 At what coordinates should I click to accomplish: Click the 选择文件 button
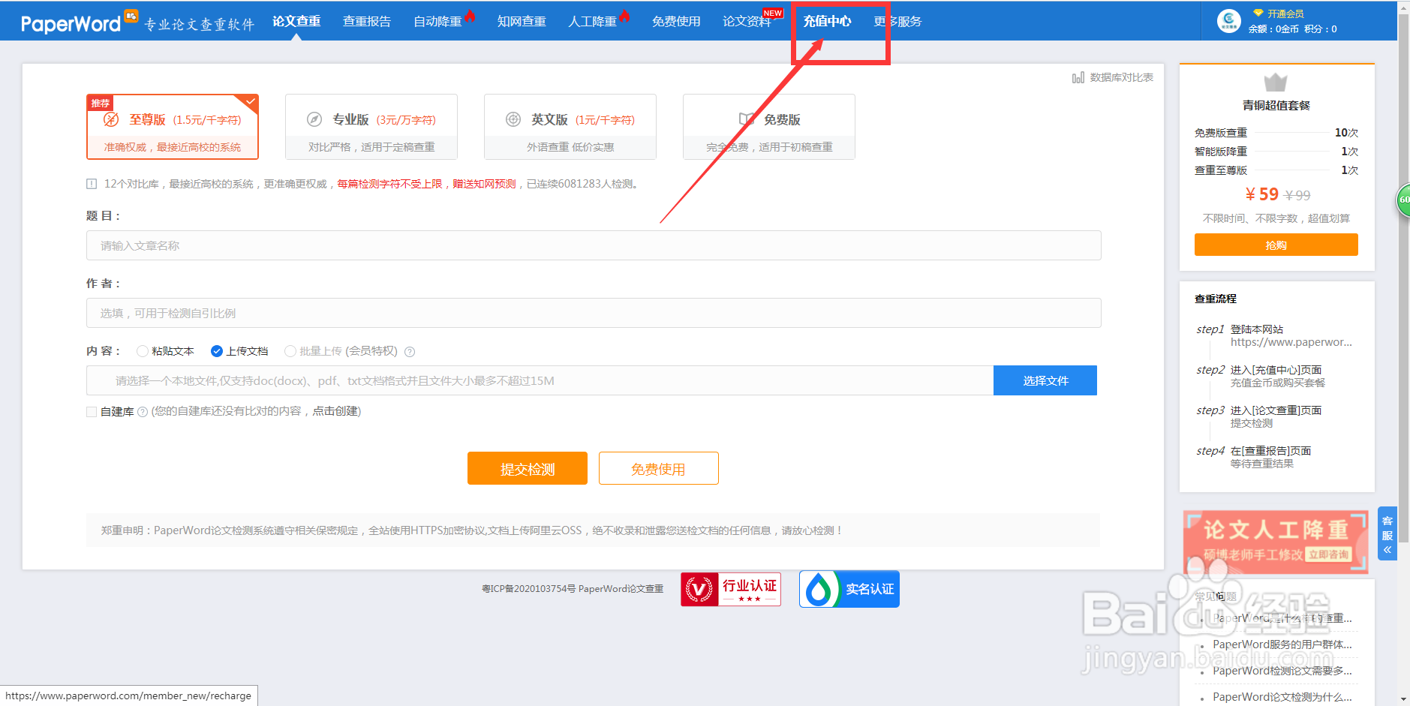click(1045, 380)
